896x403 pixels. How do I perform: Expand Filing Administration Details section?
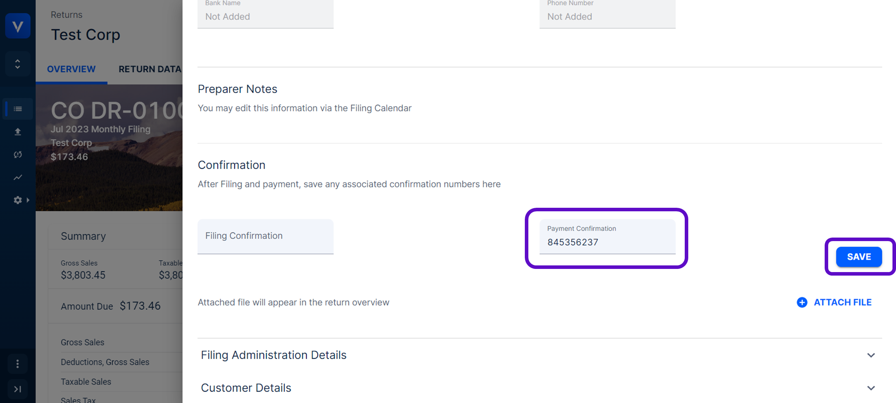(871, 355)
